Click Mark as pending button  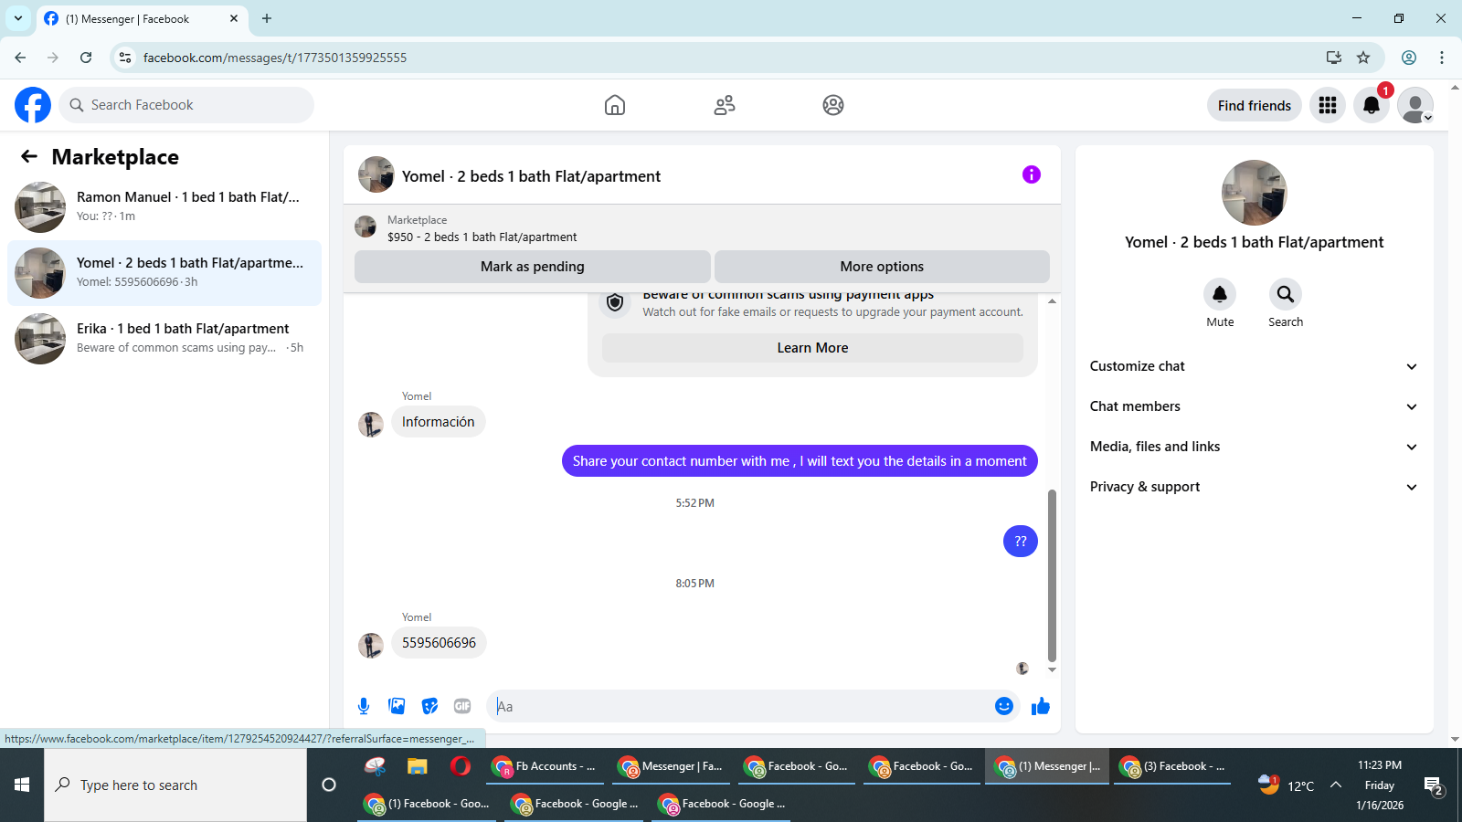coord(533,267)
